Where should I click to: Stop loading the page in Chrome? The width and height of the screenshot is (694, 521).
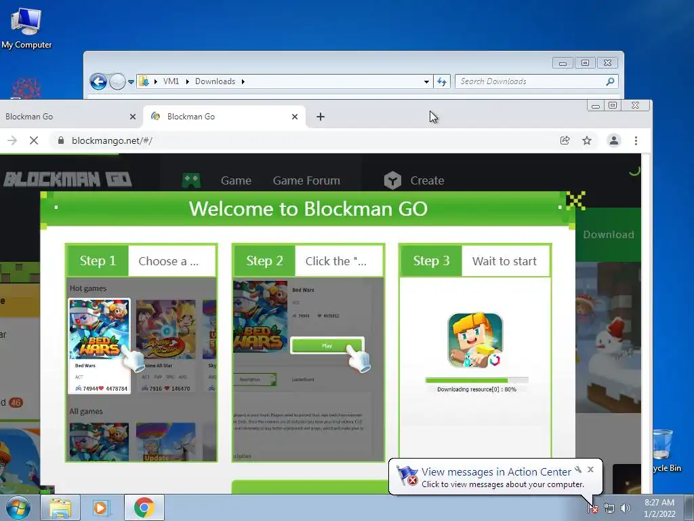pos(34,140)
